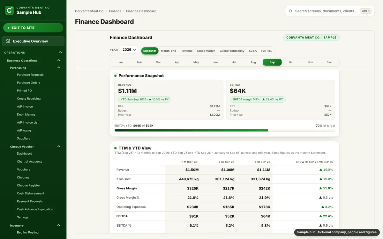Select the Jan month
The height and width of the screenshot is (239, 383).
click(x=120, y=62)
